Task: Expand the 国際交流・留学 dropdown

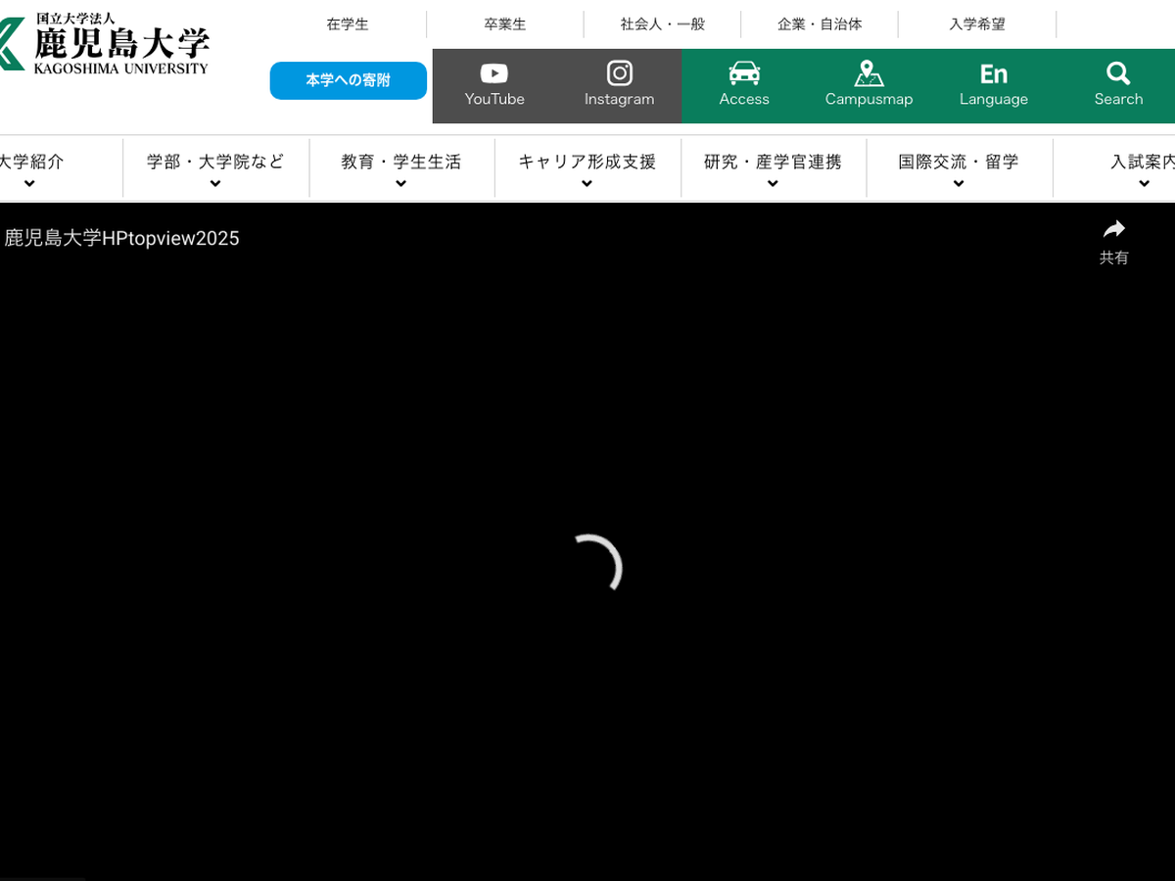Action: (959, 168)
